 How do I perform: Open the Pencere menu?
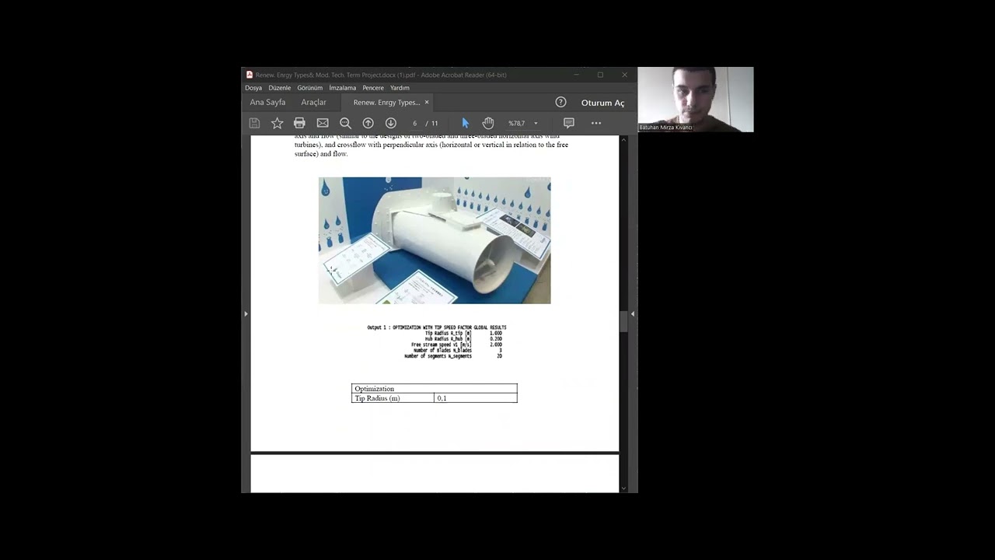pyautogui.click(x=373, y=88)
